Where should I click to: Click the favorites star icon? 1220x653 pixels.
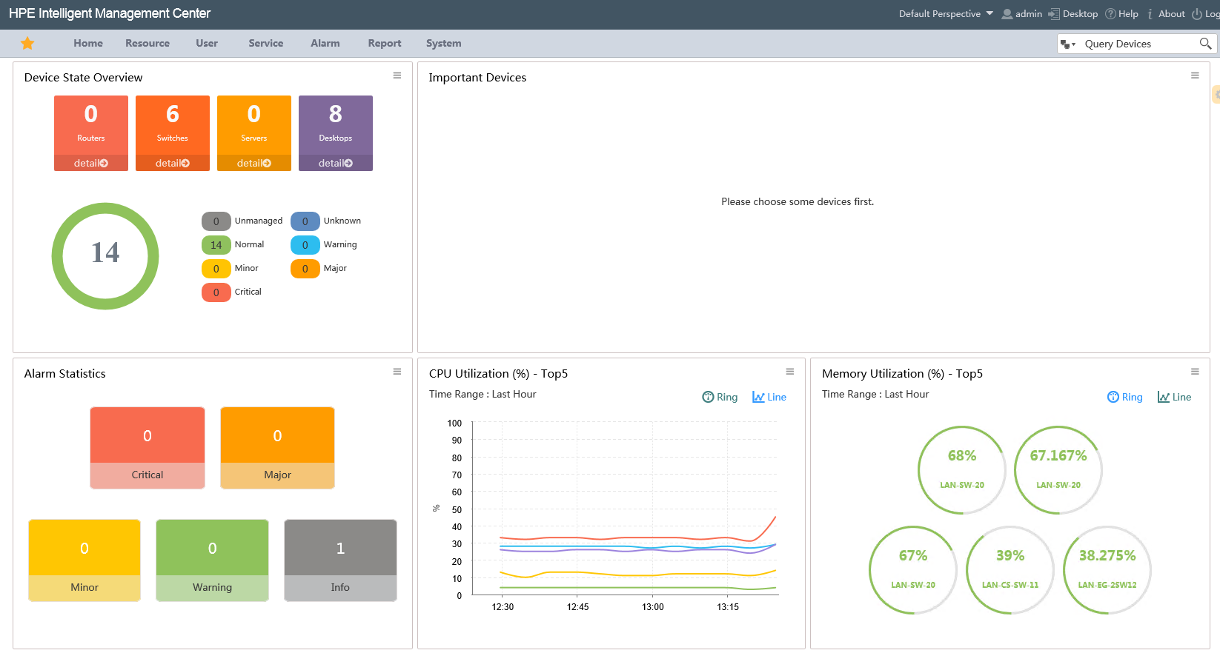[27, 43]
